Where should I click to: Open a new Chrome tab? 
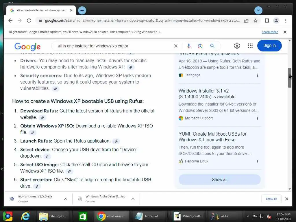click(82, 10)
